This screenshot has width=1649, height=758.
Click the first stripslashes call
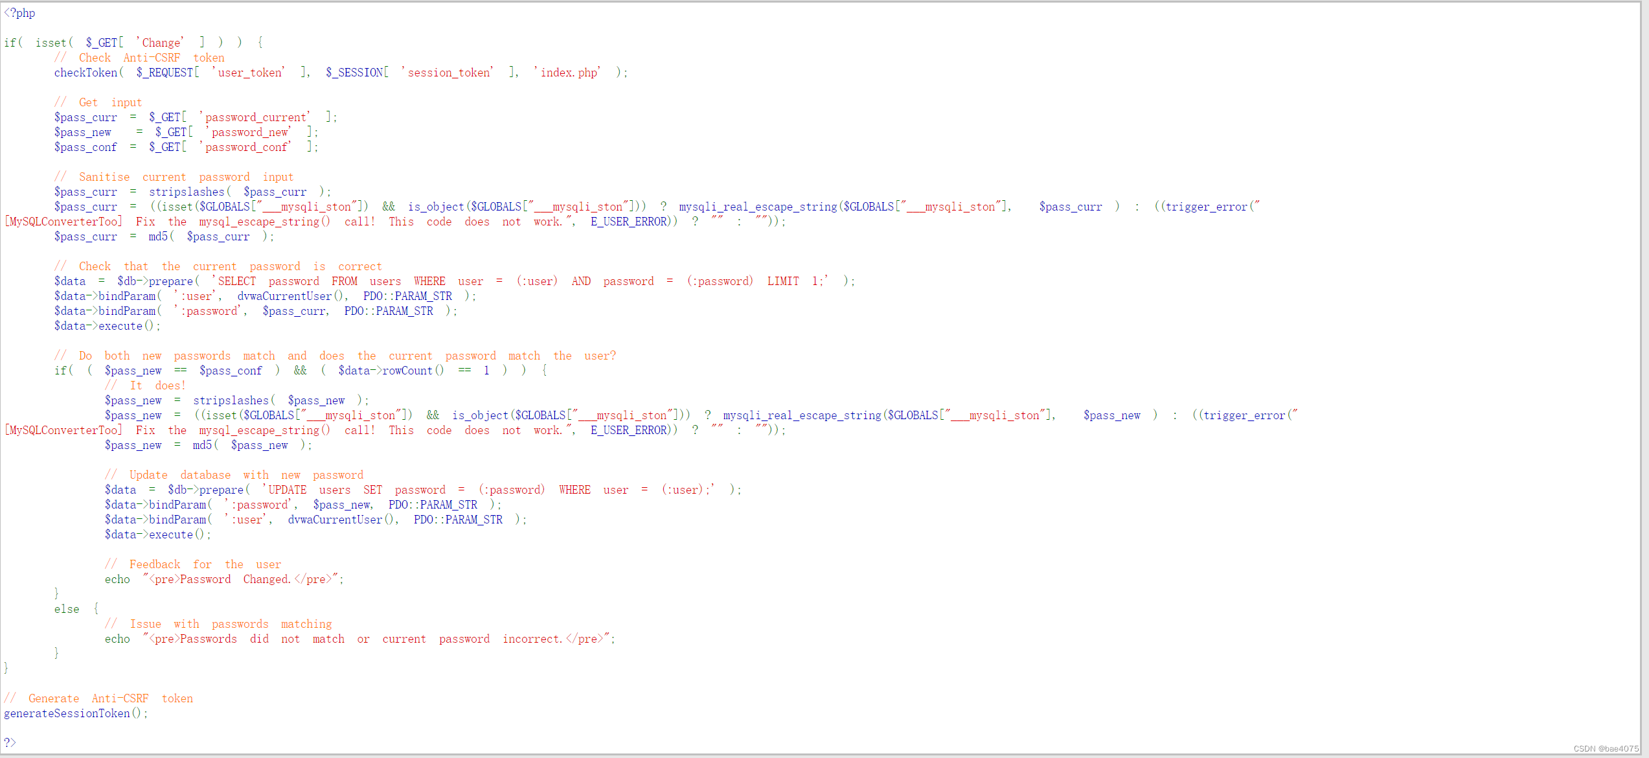[187, 192]
